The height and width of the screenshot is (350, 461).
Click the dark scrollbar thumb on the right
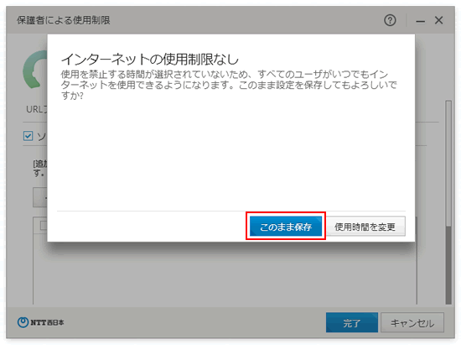[448, 265]
